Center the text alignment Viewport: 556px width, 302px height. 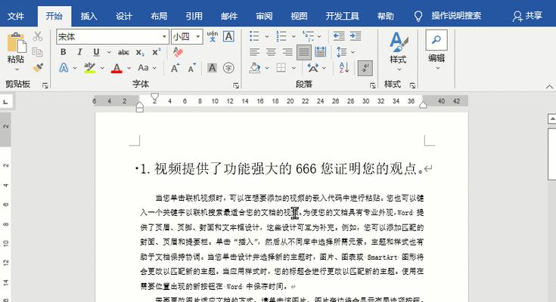[x=271, y=52]
